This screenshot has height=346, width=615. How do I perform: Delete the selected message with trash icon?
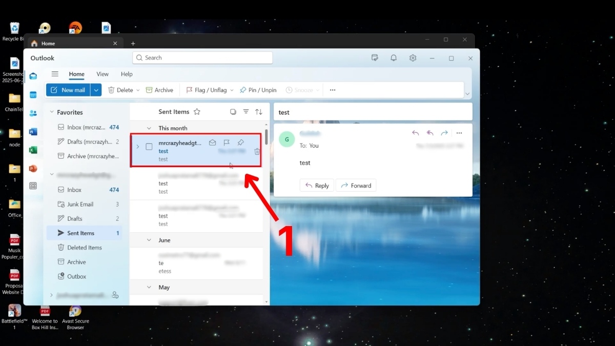click(257, 151)
